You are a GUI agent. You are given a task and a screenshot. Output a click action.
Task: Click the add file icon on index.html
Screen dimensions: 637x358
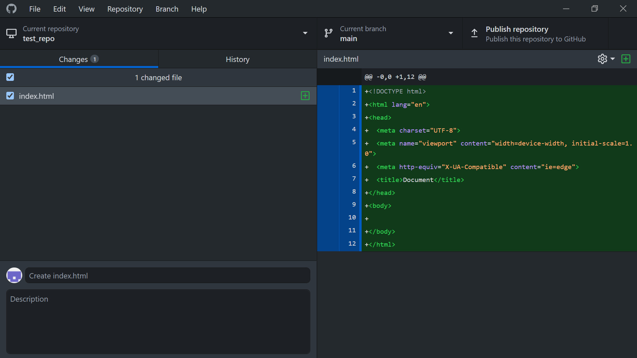click(x=305, y=96)
